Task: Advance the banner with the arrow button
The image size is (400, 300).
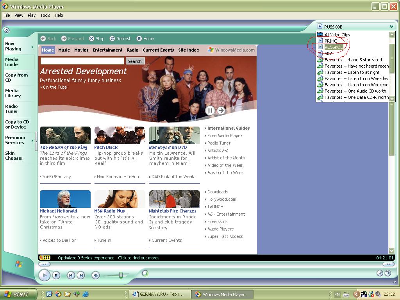Action: [x=221, y=111]
